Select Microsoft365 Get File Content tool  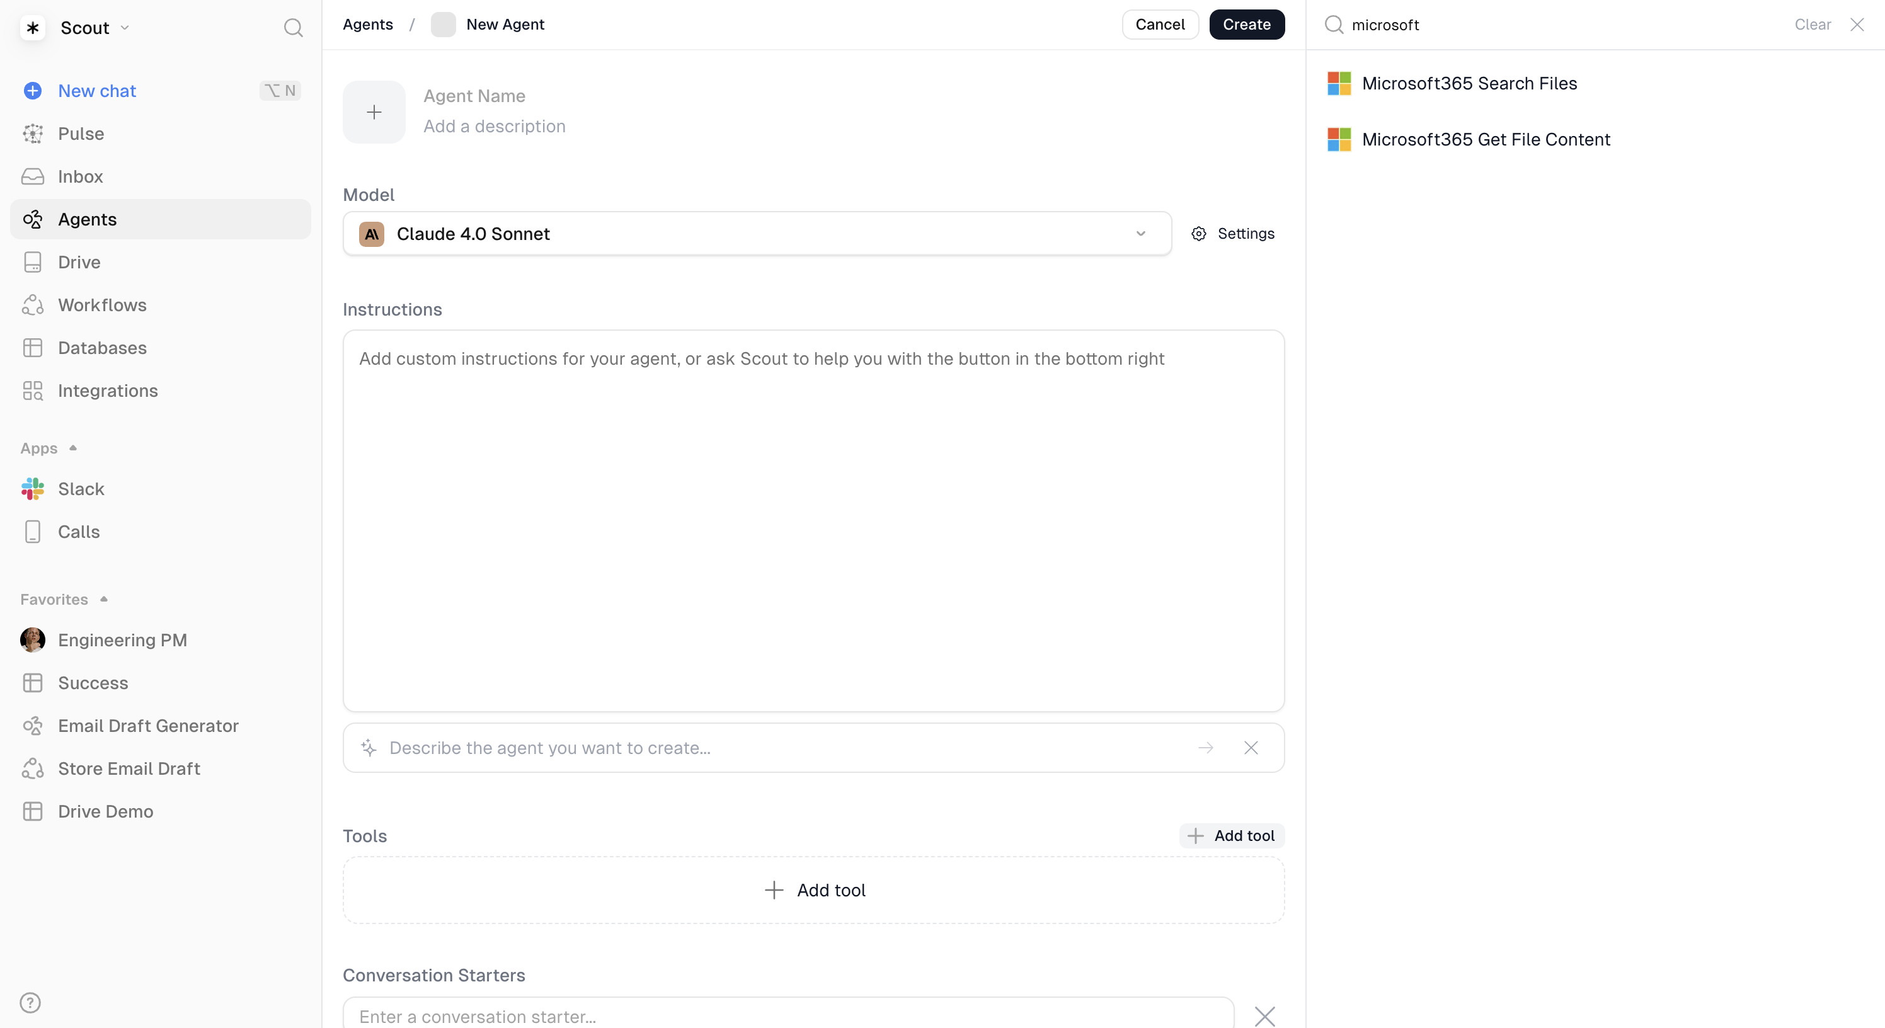(1486, 140)
